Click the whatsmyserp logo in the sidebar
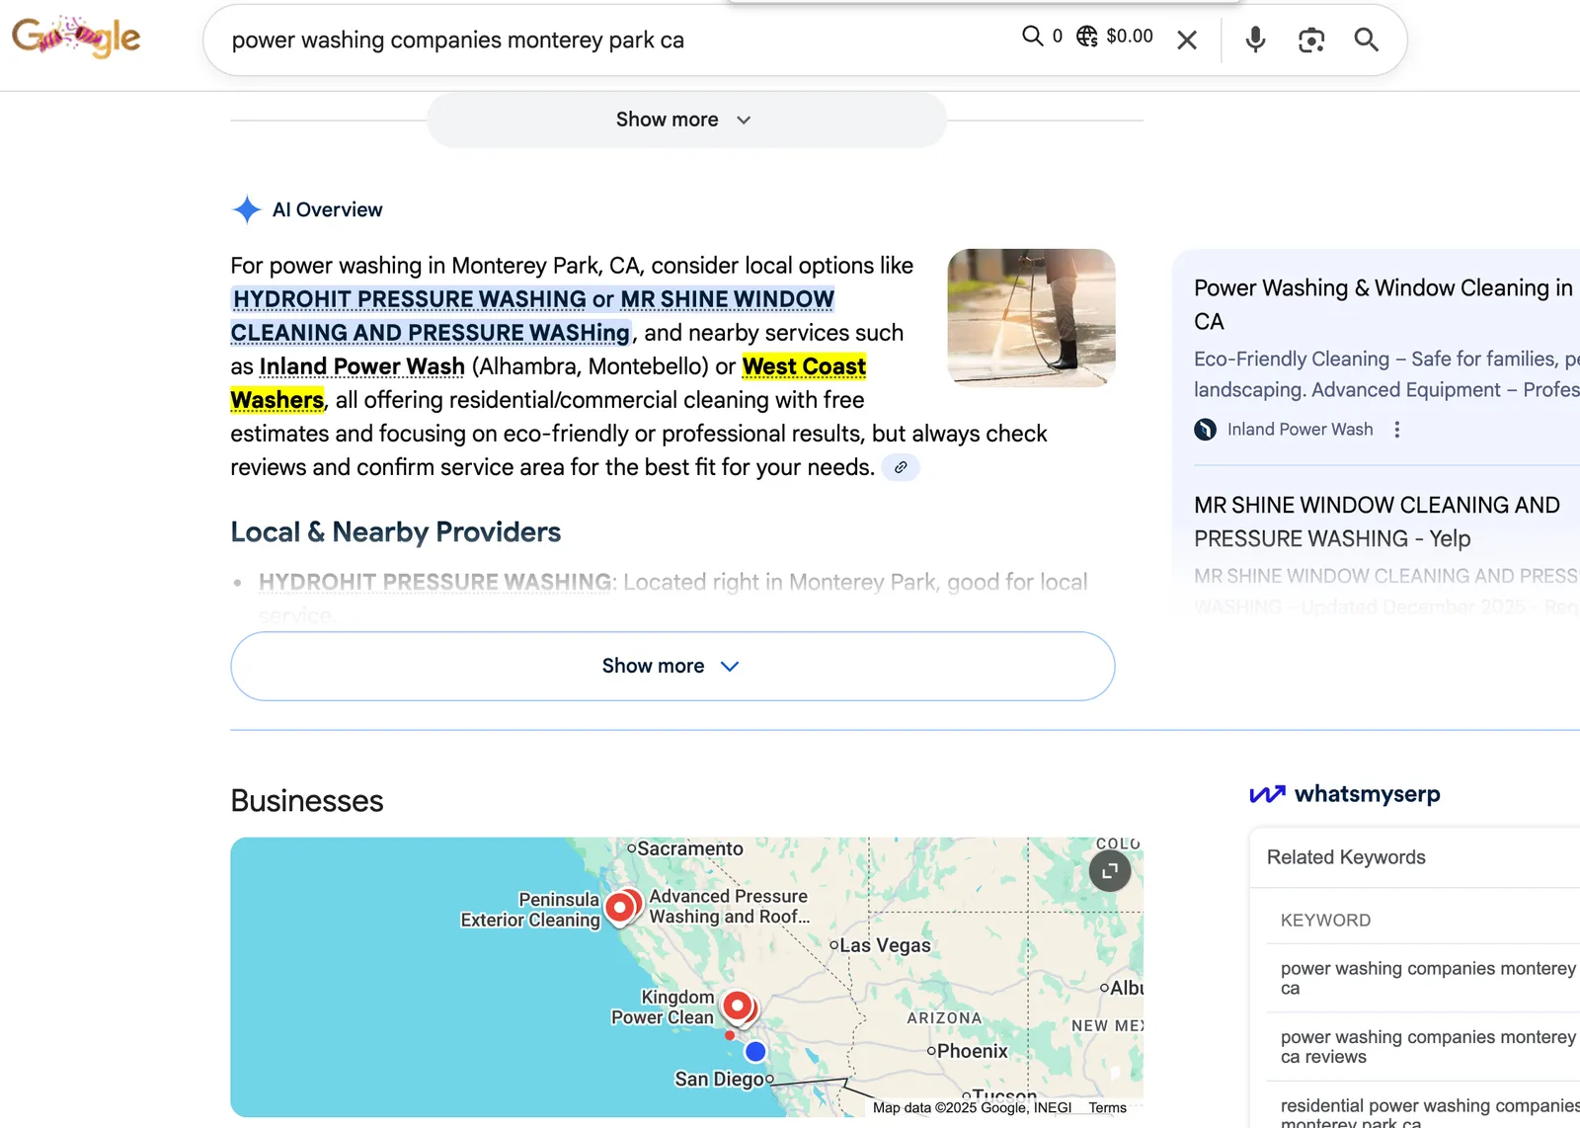Viewport: 1580px width, 1128px height. (1343, 794)
